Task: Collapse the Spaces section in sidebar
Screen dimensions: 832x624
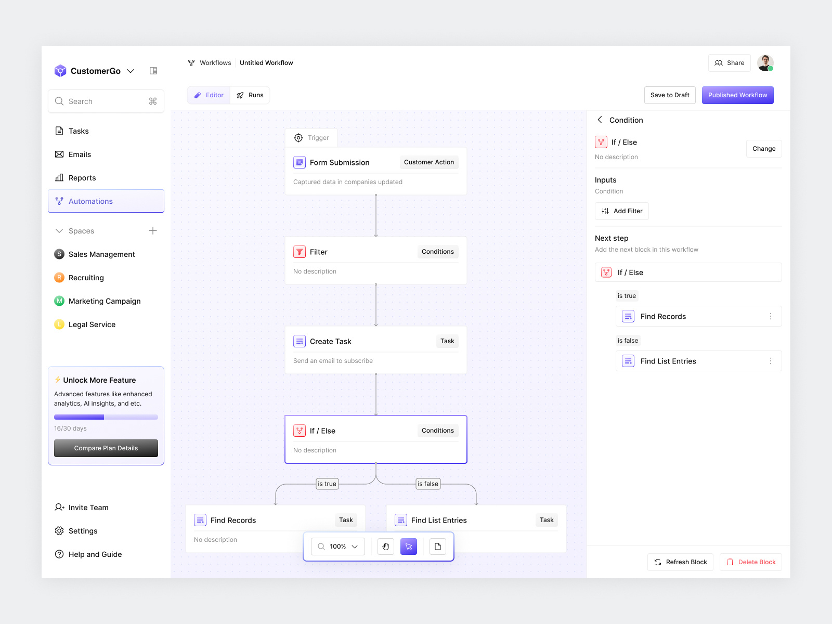Action: 58,231
